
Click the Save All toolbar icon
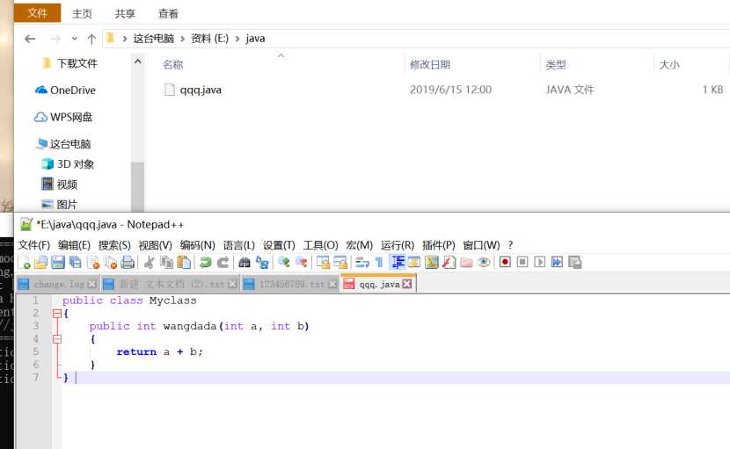[x=76, y=263]
